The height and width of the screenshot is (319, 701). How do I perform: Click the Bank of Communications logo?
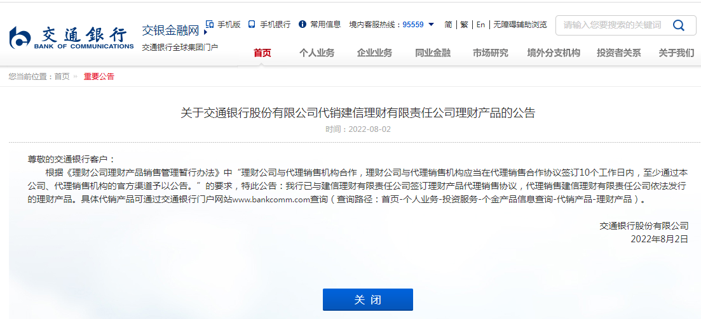point(72,37)
